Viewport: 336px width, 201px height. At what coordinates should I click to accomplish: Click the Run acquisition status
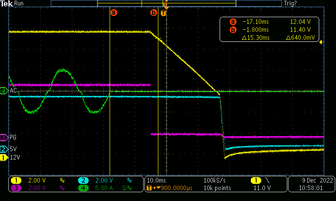tap(19, 3)
